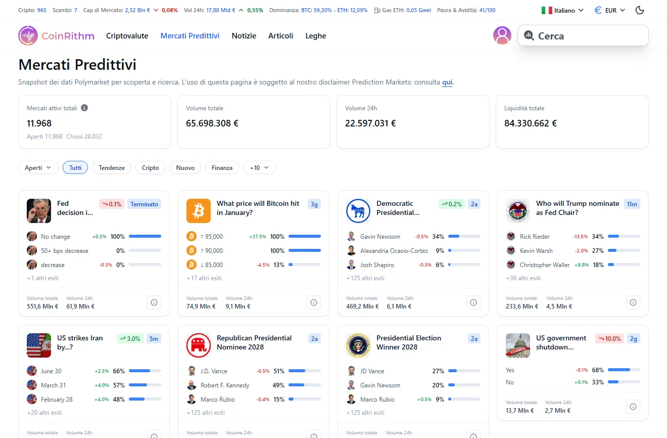The width and height of the screenshot is (667, 438).
Task: Open the info icon on the Fed decision card
Action: pyautogui.click(x=154, y=302)
